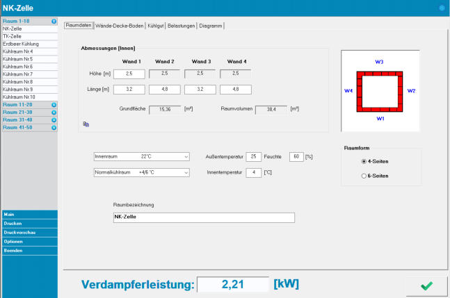Expand the Raum 11-20 group arrow icon
Screen dimensions: 450x298
54,105
